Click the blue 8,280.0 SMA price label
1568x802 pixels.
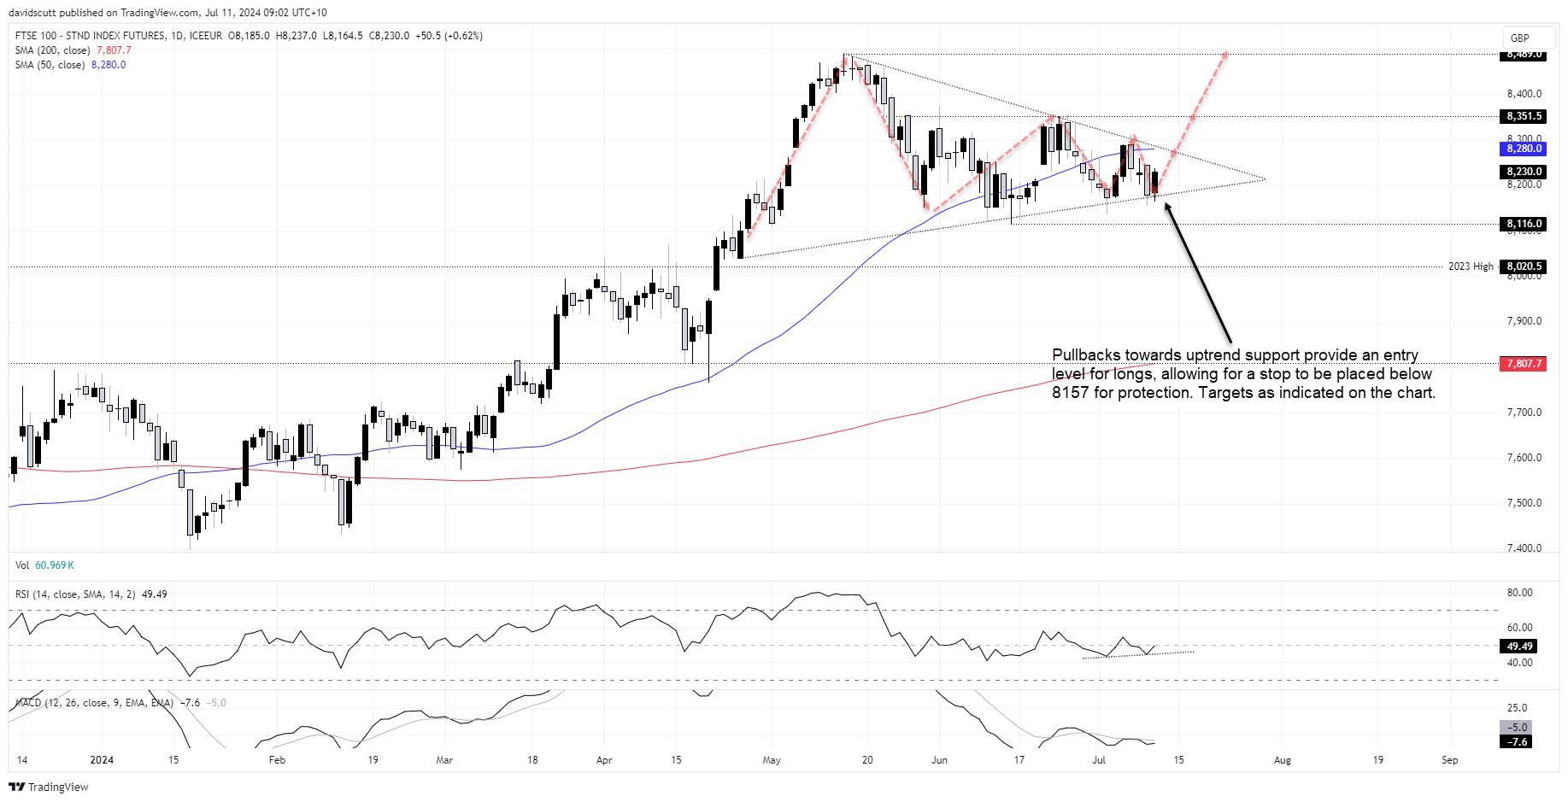click(x=1524, y=149)
